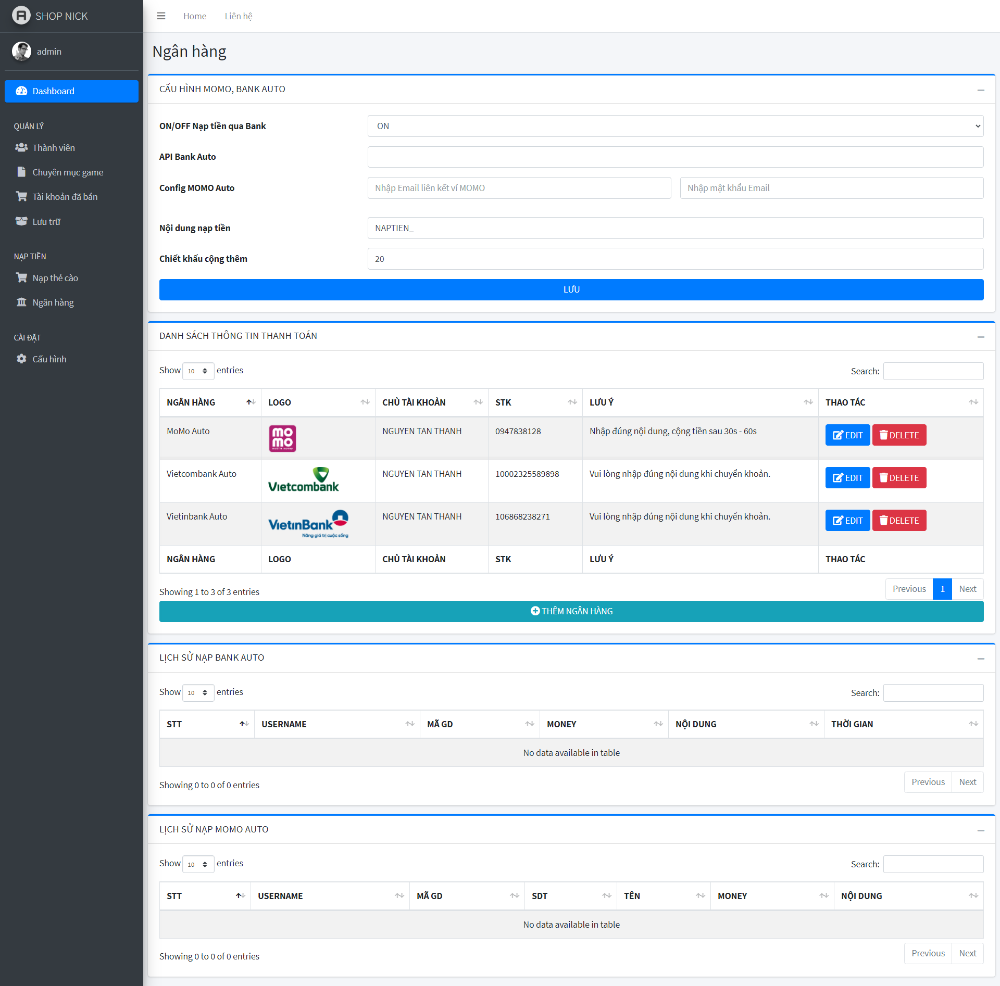This screenshot has height=986, width=1000.
Task: Select Dashboard in sidebar
Action: click(x=71, y=91)
